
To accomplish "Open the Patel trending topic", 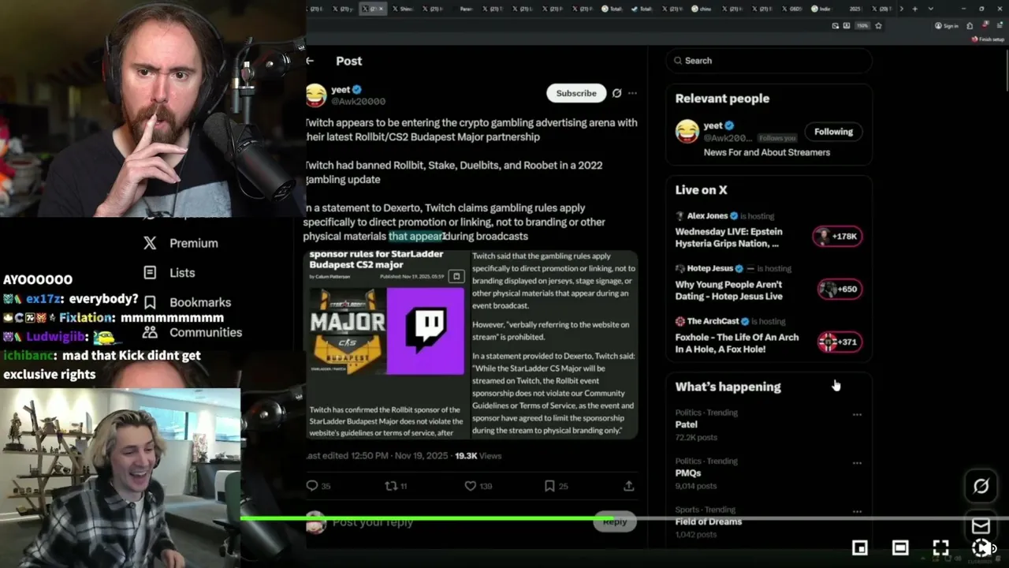I will 687,424.
